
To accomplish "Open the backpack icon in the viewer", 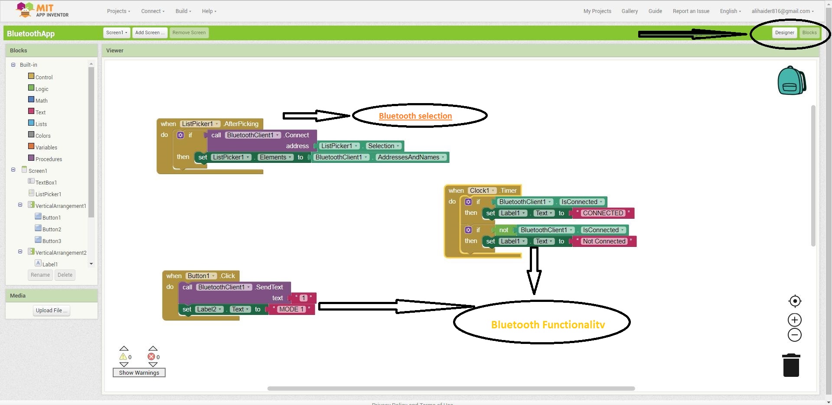I will pos(792,81).
